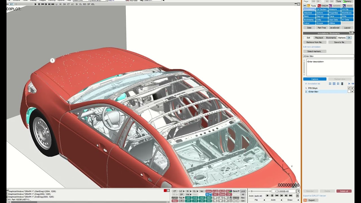The width and height of the screenshot is (361, 203).
Task: Set view to -XZ
Action: click(202, 201)
